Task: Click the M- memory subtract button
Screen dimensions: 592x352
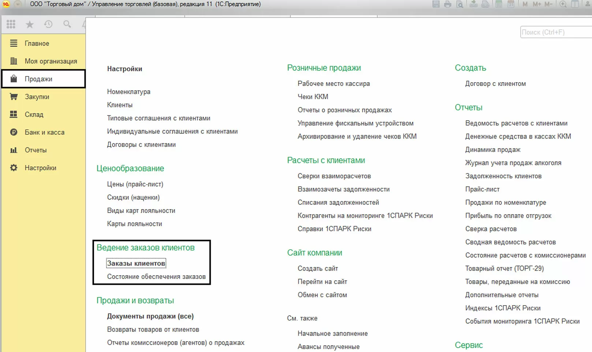Action: [548, 4]
